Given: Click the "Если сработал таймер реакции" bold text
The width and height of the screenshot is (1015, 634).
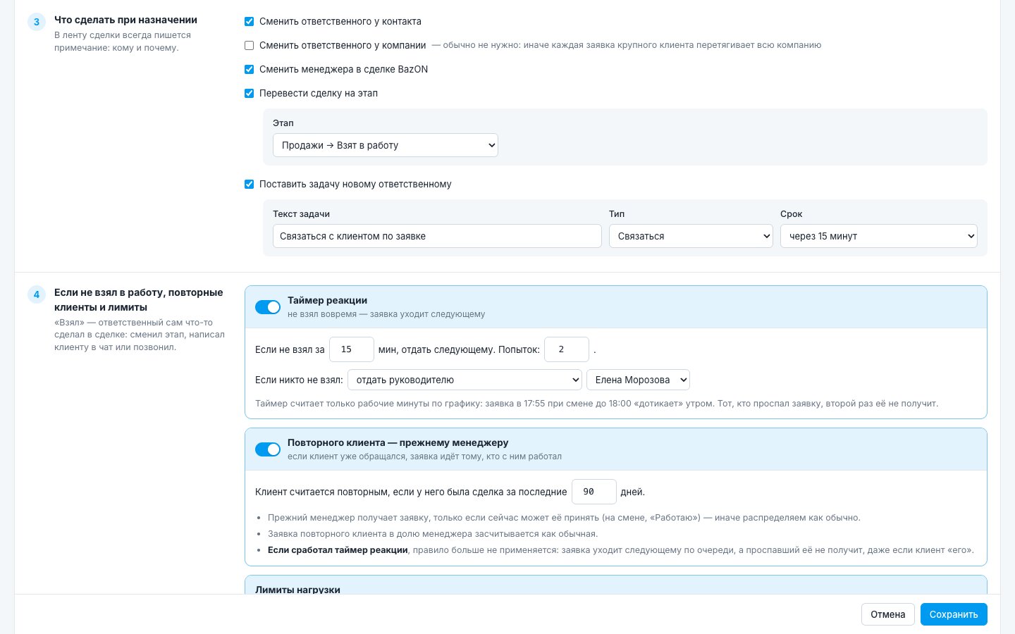Looking at the screenshot, I should pyautogui.click(x=338, y=550).
